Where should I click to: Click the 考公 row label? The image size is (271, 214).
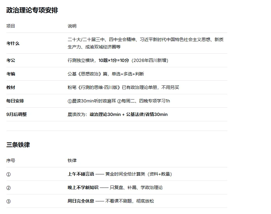click(11, 60)
